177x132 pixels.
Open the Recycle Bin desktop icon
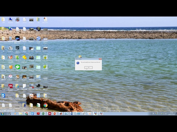point(11,39)
